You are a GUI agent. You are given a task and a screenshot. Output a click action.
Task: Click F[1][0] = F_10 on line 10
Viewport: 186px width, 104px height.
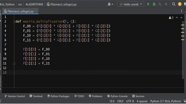(36, 59)
